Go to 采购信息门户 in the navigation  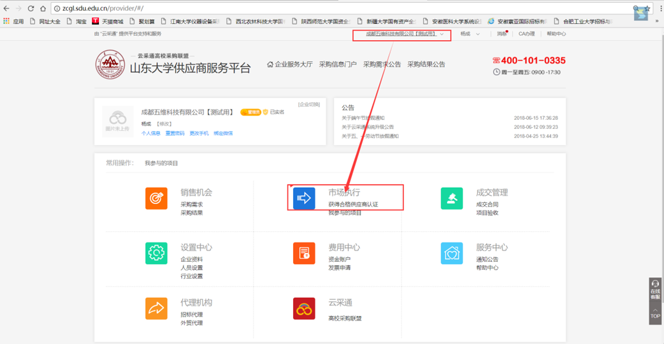[338, 65]
